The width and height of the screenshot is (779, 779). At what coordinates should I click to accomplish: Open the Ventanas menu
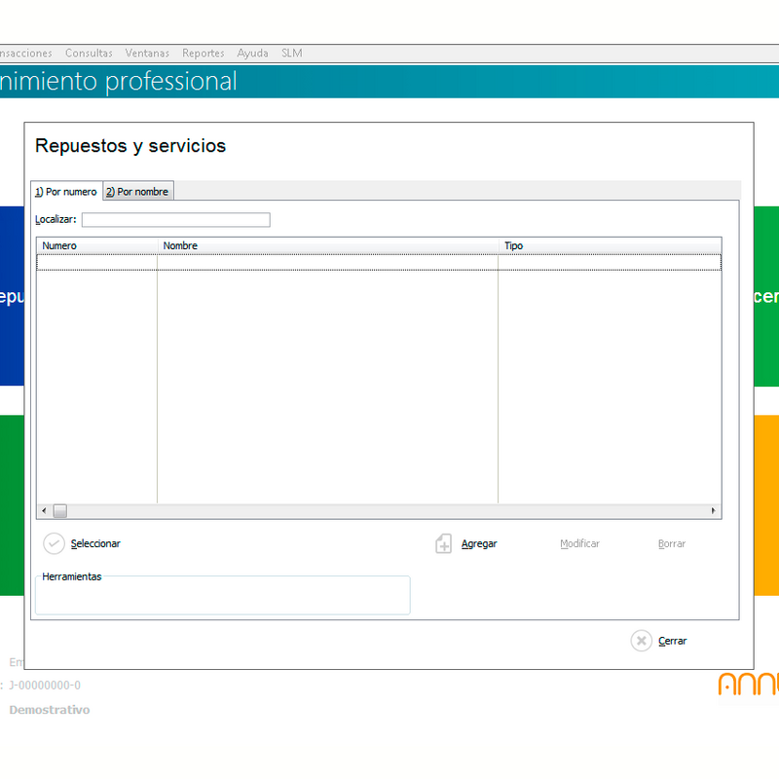(147, 54)
